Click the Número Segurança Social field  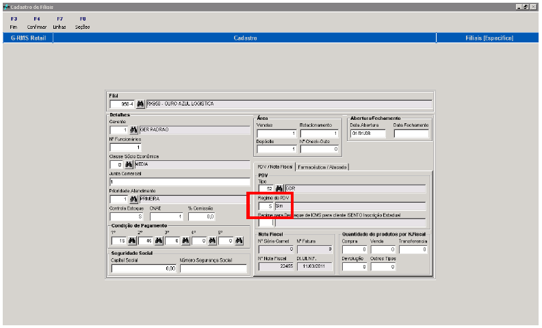(214, 268)
